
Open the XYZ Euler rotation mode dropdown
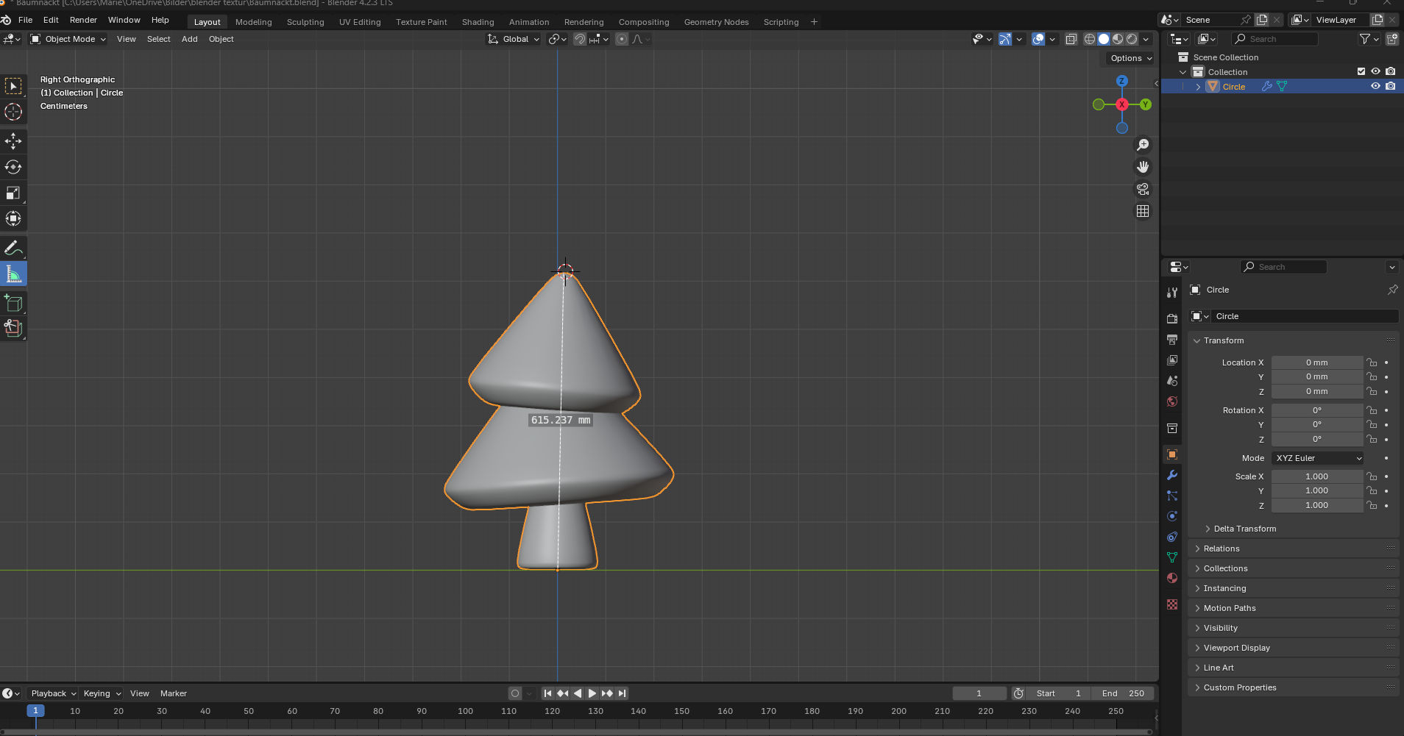click(1317, 458)
